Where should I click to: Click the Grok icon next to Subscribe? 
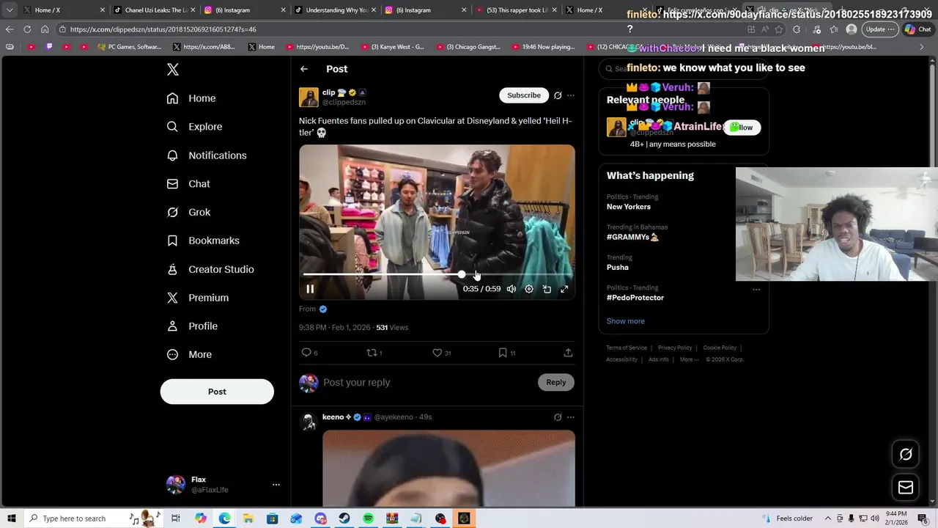coord(558,95)
